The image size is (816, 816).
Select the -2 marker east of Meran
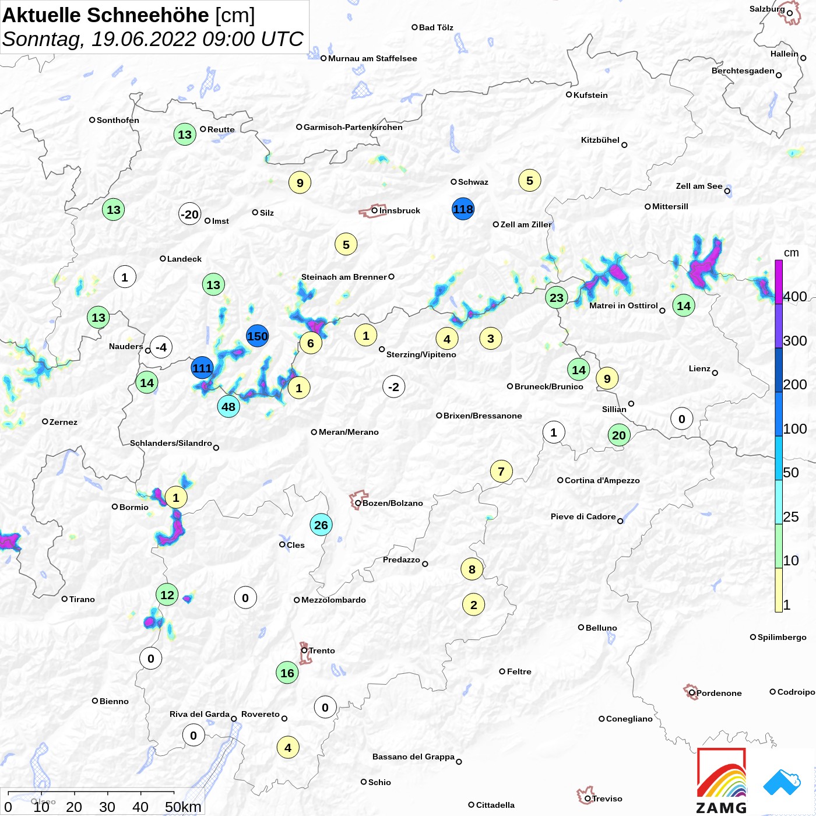[x=394, y=386]
